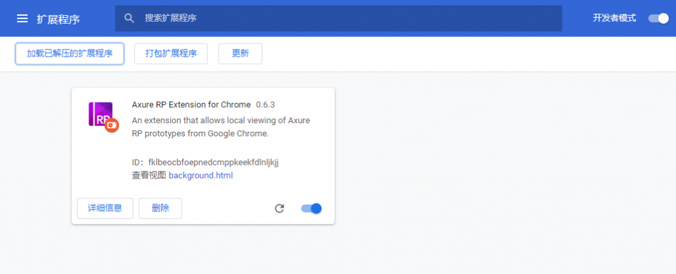This screenshot has height=274, width=676.
Task: Click the version number 0.6.3
Action: point(265,105)
